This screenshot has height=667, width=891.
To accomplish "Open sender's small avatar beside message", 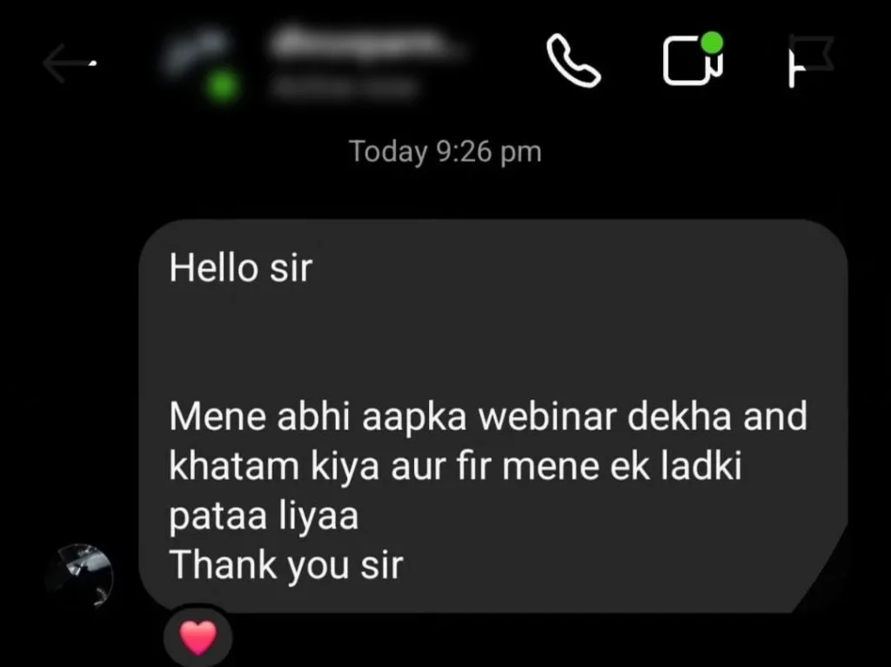I will [79, 576].
